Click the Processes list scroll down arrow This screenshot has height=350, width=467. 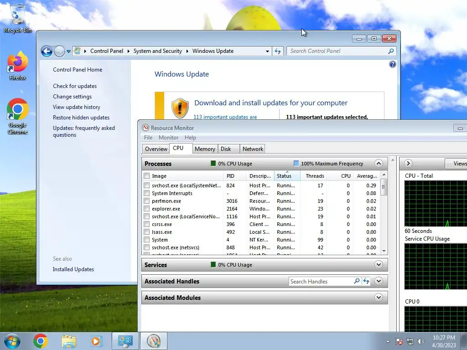pos(384,251)
